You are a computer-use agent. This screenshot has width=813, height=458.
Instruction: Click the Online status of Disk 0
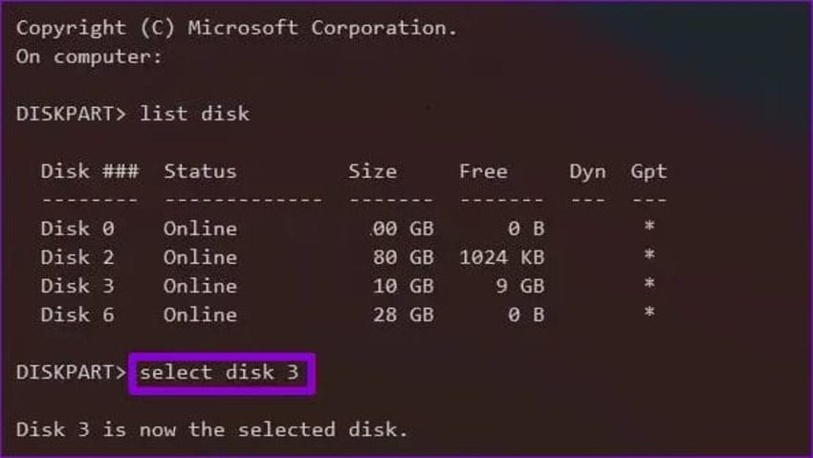(x=200, y=229)
